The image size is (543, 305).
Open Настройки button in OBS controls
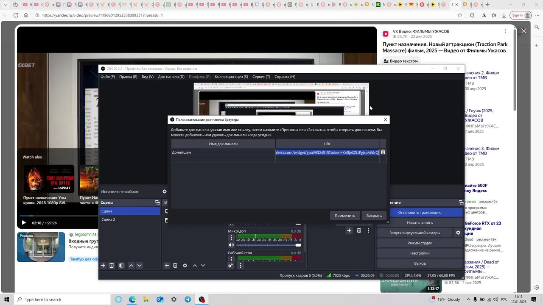coord(420,253)
